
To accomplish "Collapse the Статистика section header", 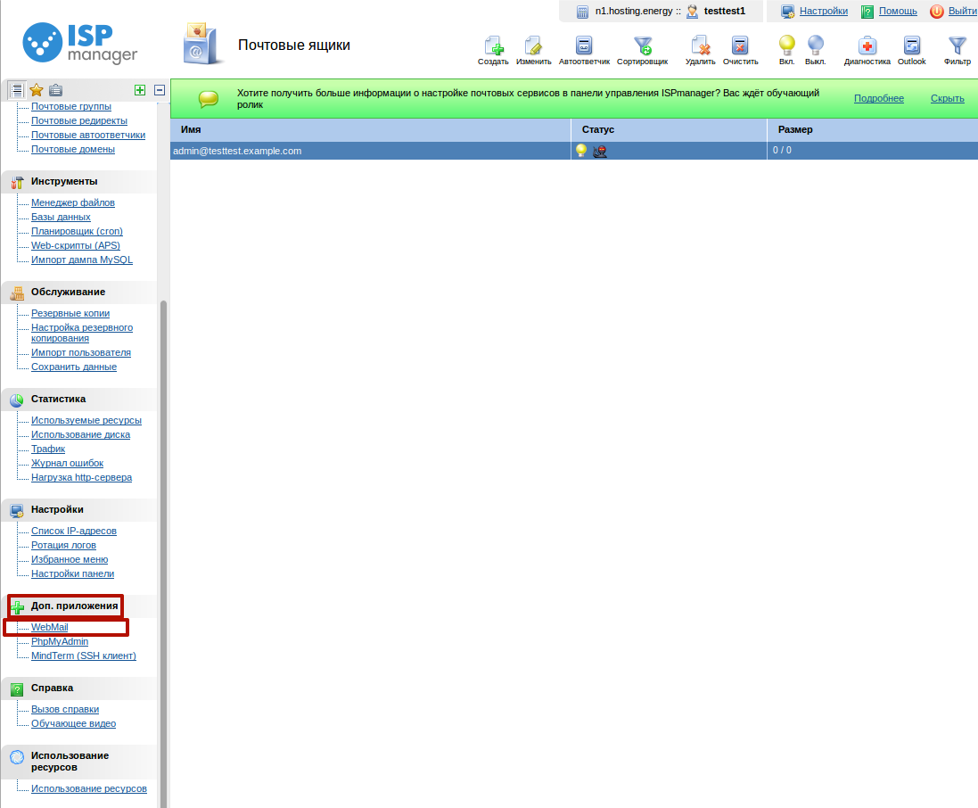I will 79,400.
